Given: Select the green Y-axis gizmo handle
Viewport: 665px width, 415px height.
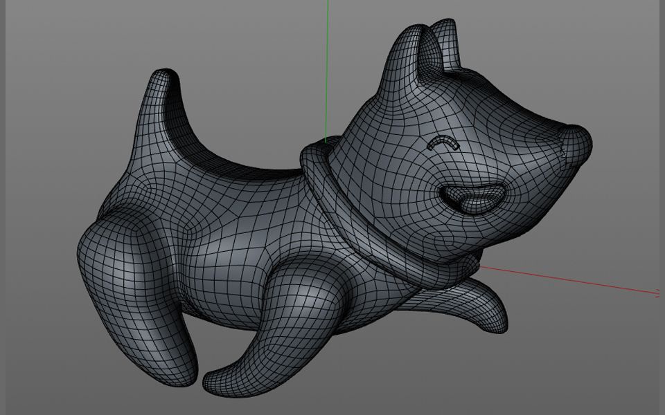Looking at the screenshot, I should (x=326, y=69).
